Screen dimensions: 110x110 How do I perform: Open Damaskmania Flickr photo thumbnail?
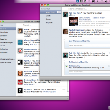[74, 21]
